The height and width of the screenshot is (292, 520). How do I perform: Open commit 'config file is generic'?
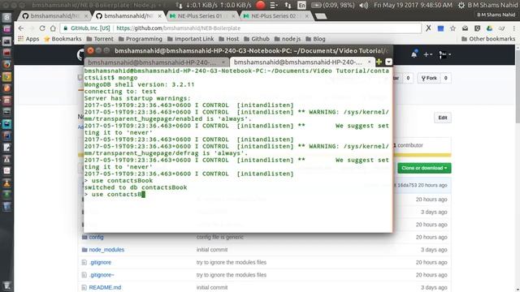pyautogui.click(x=220, y=238)
